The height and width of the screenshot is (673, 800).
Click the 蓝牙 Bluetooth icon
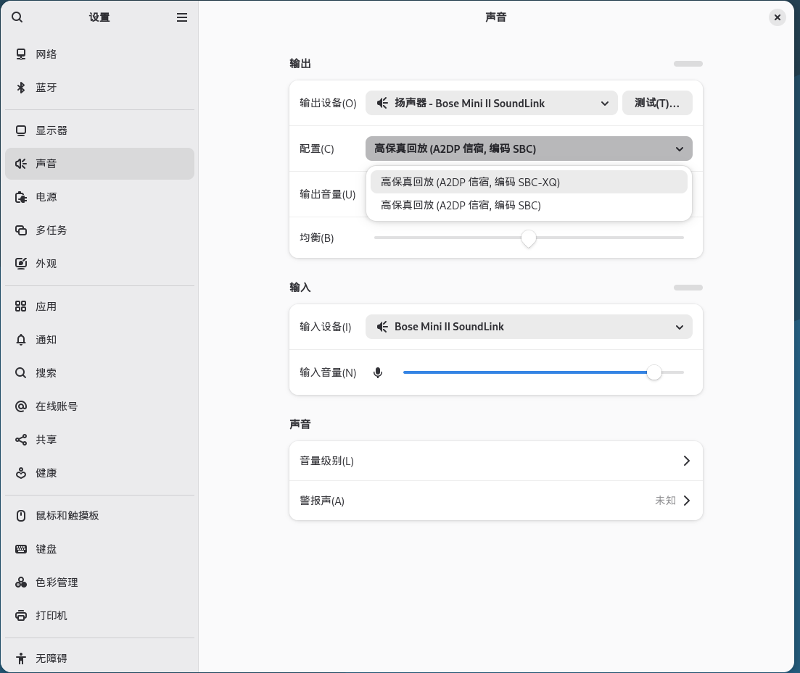point(21,88)
